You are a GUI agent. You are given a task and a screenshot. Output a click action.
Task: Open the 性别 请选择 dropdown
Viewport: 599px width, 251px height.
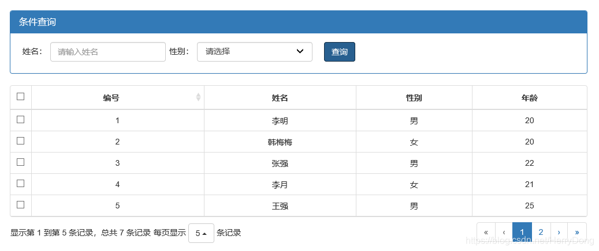254,51
